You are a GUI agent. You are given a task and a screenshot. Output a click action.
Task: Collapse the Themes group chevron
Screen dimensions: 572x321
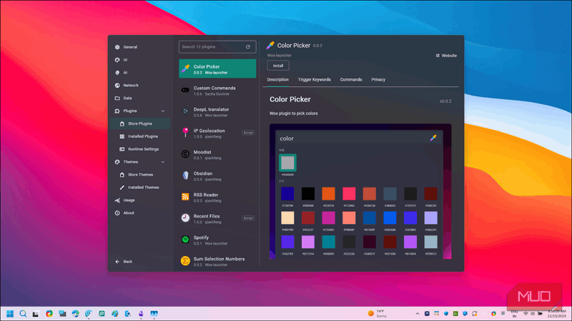click(x=163, y=162)
